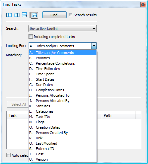Viewport: 148px width, 164px height.
Task: Toggle the Auto select checkbox
Action: (x=9, y=155)
